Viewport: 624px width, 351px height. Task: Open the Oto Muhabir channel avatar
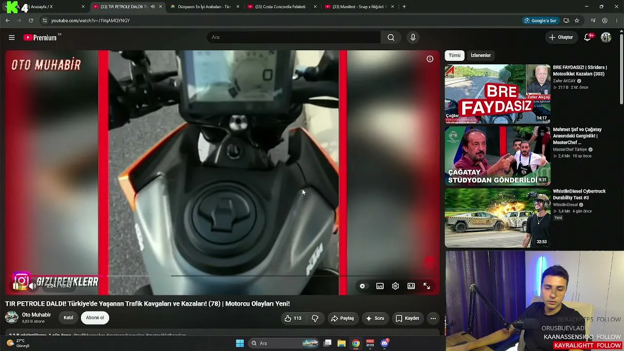click(x=12, y=318)
